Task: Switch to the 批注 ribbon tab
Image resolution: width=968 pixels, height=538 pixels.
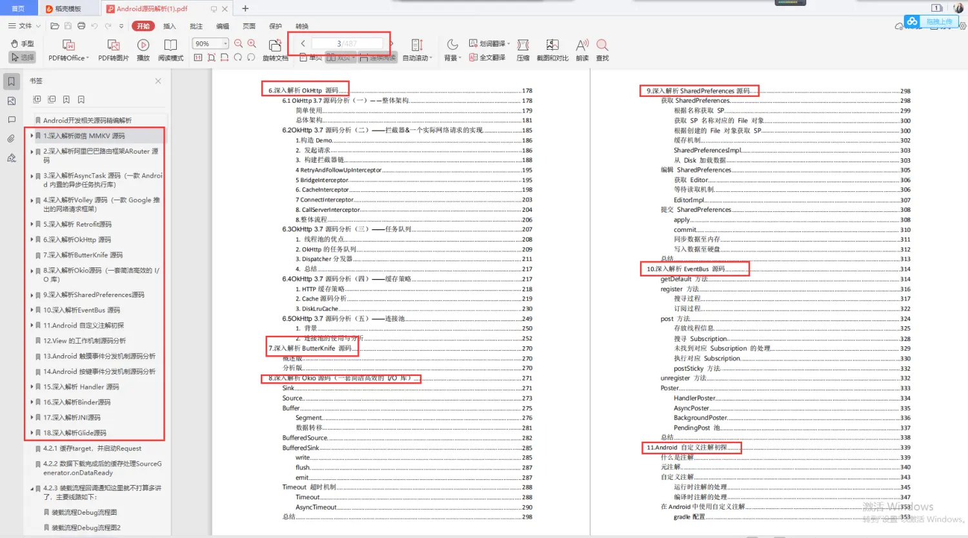Action: pos(196,26)
